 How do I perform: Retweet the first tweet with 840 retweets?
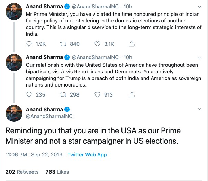coord(63,44)
